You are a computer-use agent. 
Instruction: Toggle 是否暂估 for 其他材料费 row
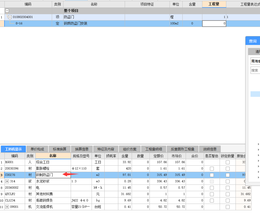(212, 194)
